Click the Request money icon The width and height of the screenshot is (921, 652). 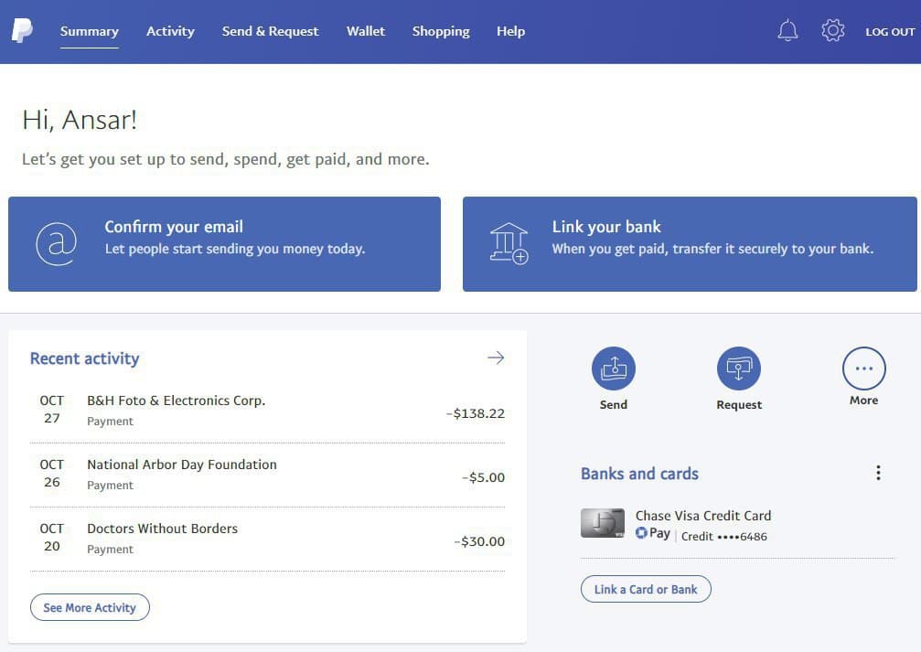click(x=738, y=369)
